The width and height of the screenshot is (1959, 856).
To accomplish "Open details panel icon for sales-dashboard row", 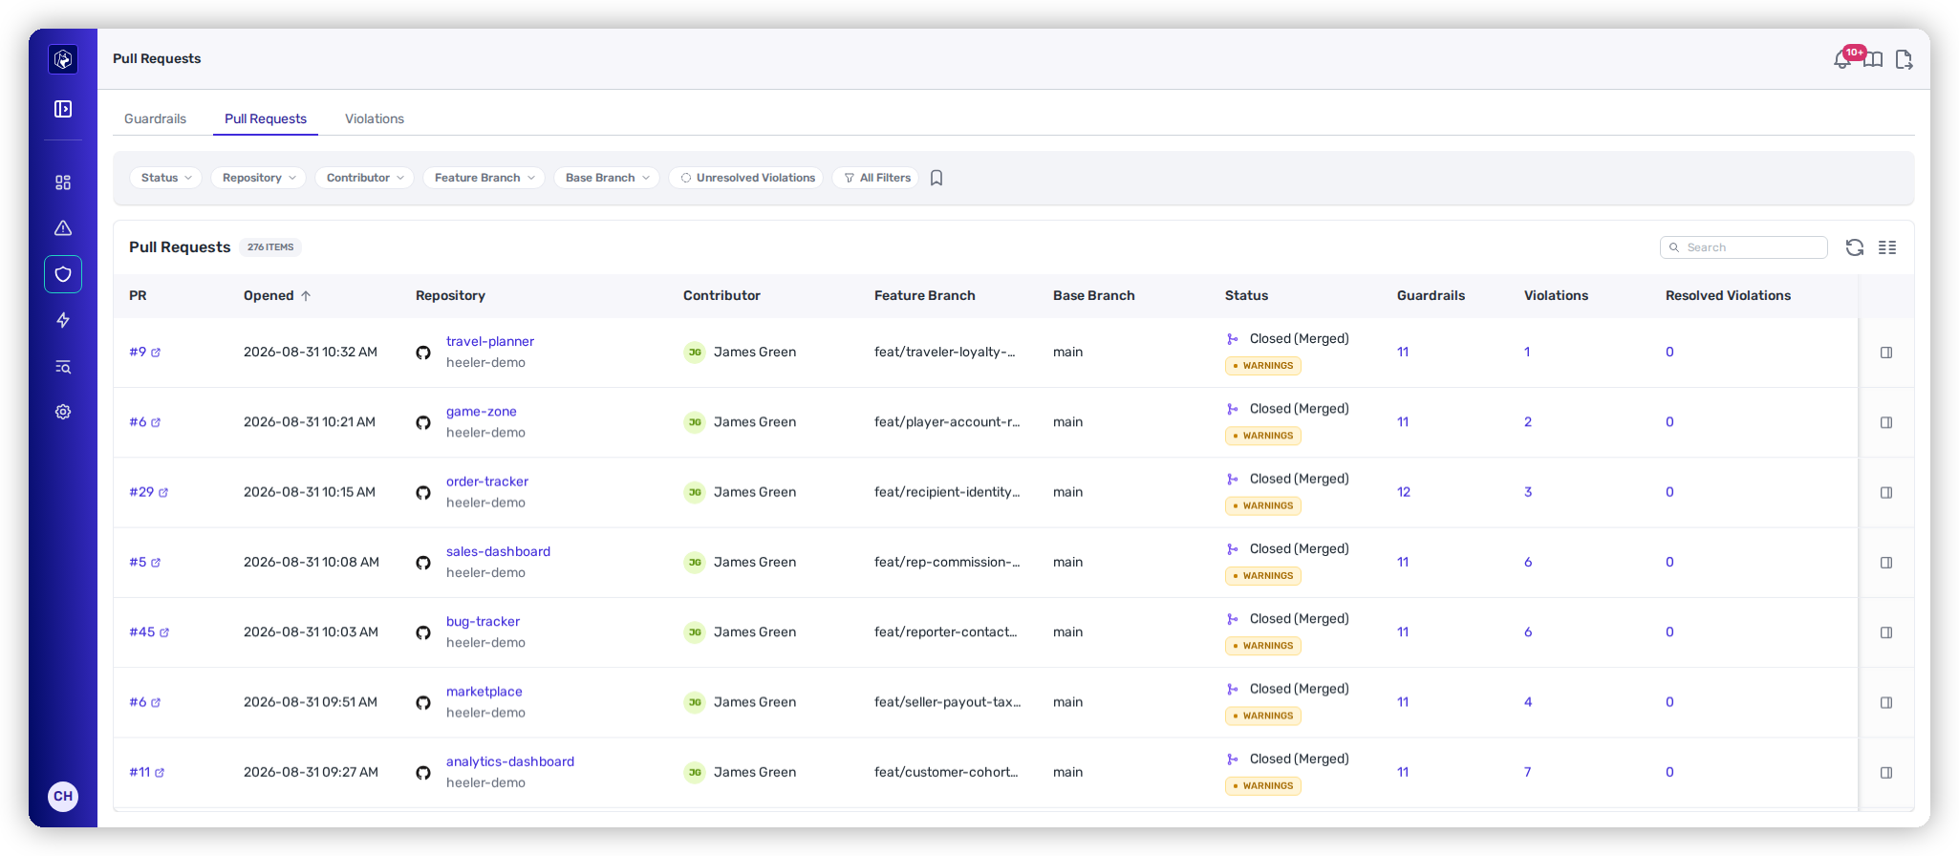I will 1886,563.
